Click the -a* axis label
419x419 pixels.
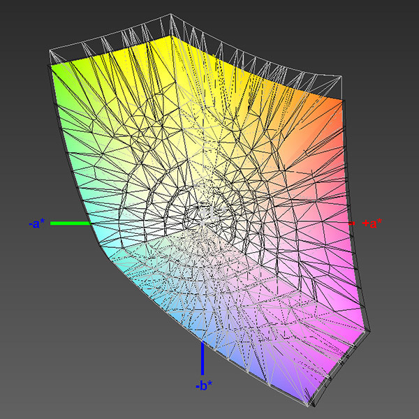tap(37, 223)
